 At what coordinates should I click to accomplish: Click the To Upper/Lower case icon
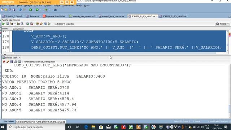49,24
